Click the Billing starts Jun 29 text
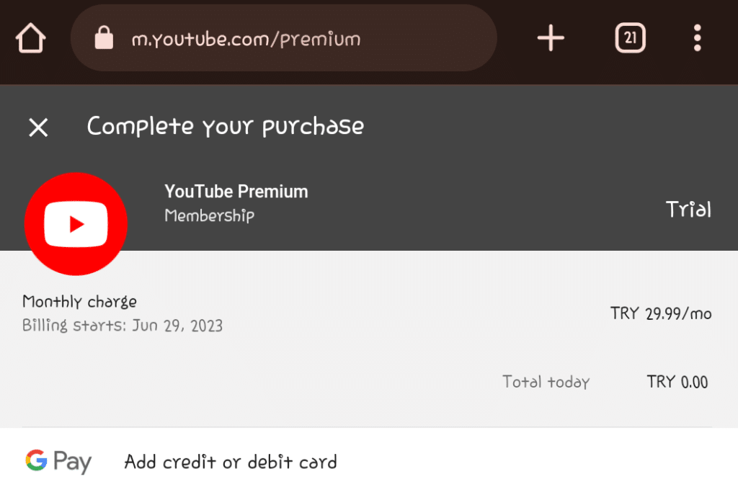This screenshot has width=738, height=500. pyautogui.click(x=122, y=326)
